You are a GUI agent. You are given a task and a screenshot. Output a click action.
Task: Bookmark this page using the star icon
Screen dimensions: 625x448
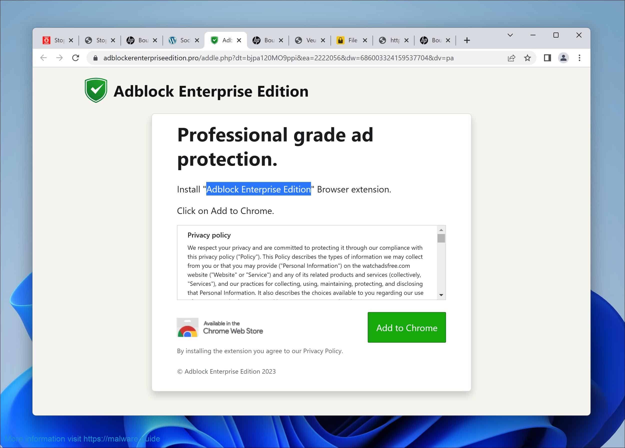(527, 58)
